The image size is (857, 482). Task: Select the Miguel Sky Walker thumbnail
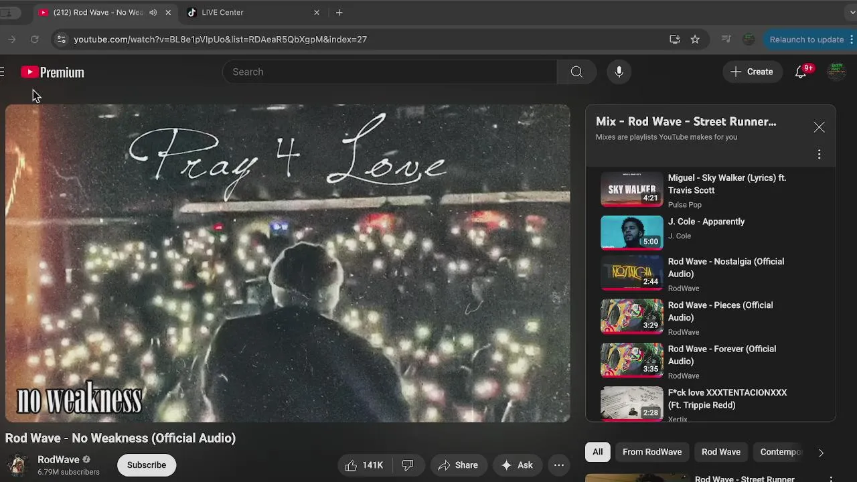click(632, 189)
